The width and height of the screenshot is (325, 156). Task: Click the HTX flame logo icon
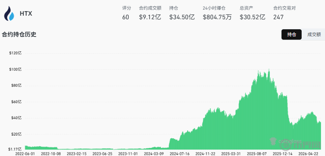9,13
